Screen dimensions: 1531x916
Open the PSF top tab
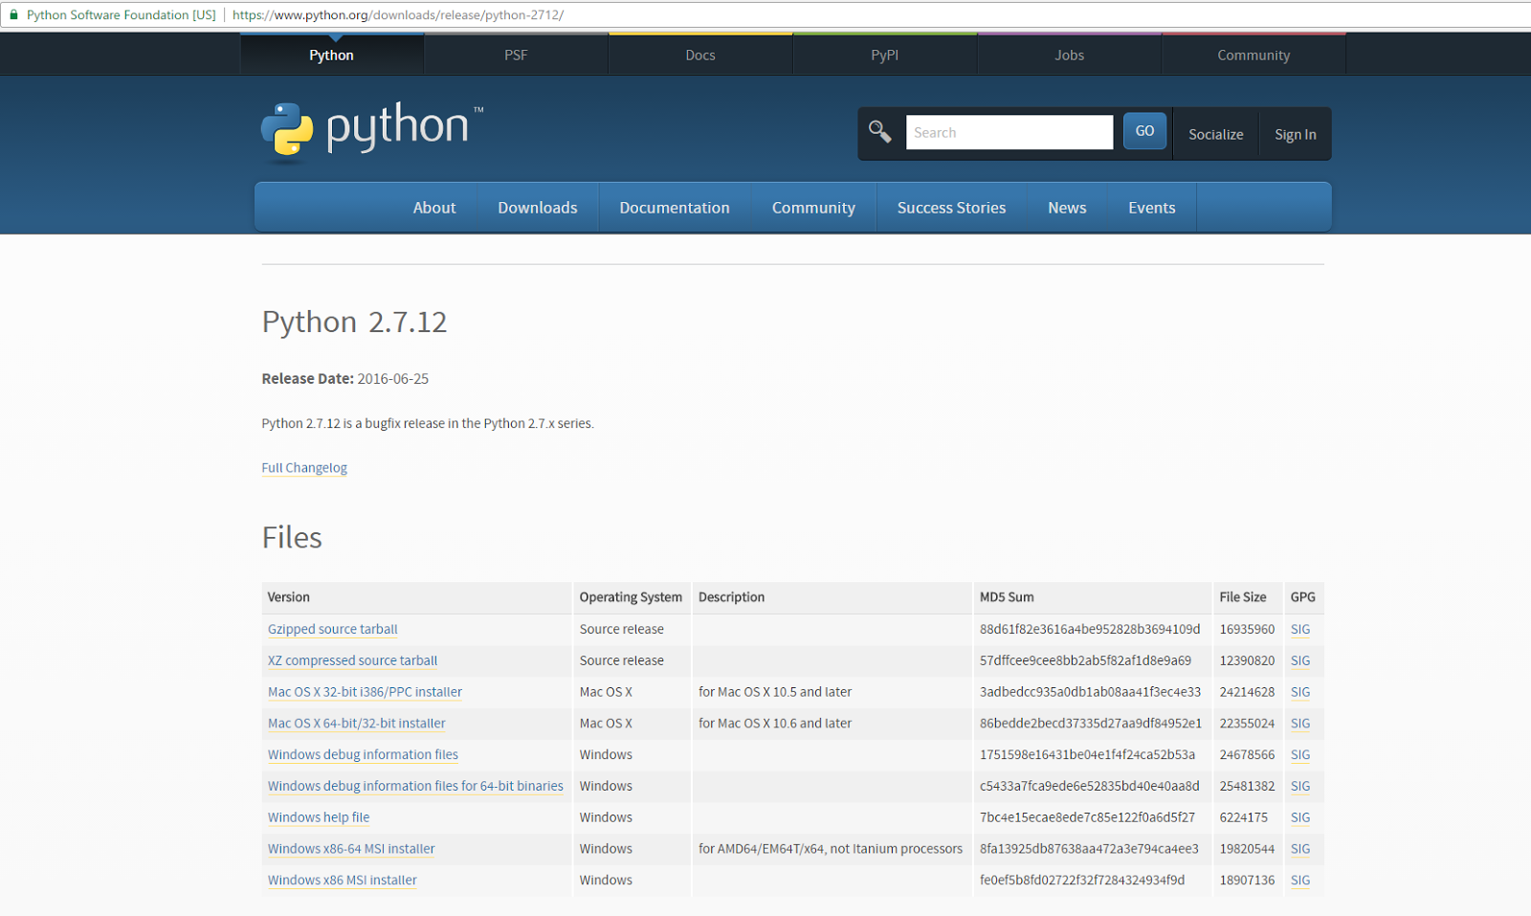point(516,55)
